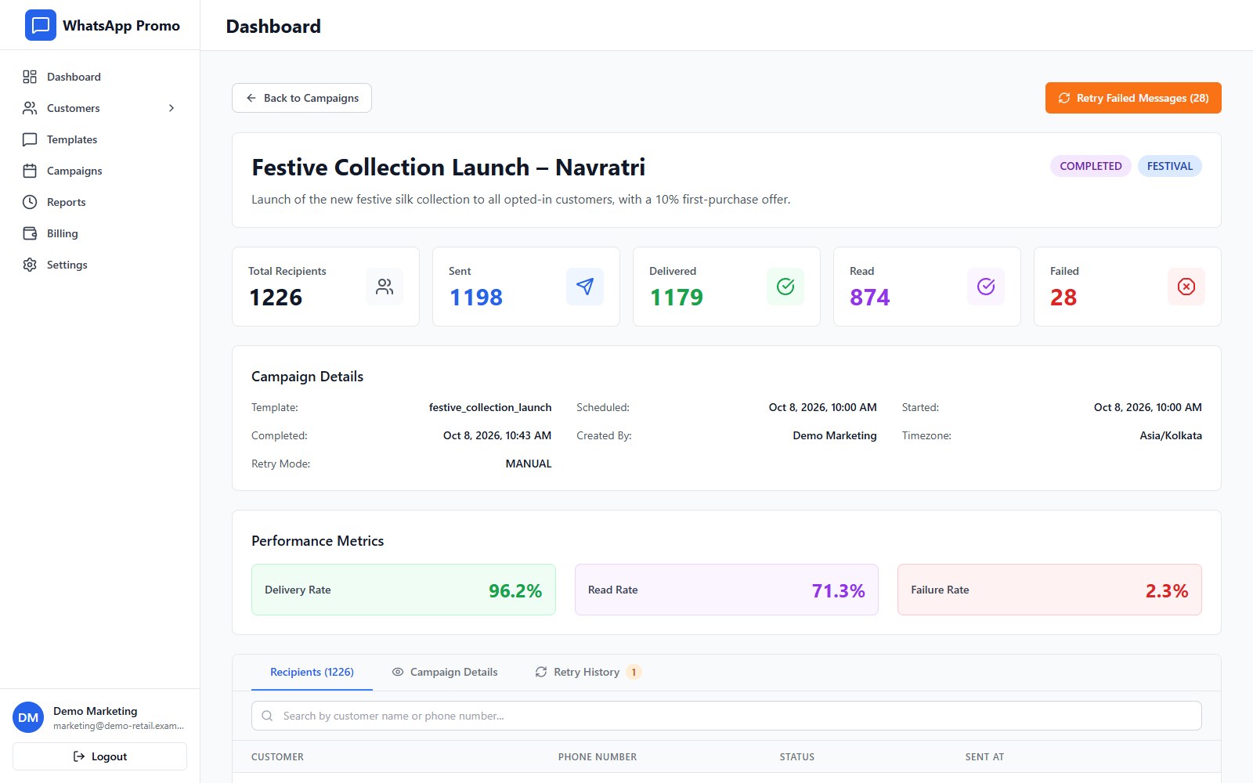This screenshot has width=1253, height=783.
Task: Click the STATUS column header
Action: pos(797,757)
